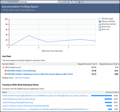Click the Zoom out icon
Screen dimensions: 120x112
(100, 29)
